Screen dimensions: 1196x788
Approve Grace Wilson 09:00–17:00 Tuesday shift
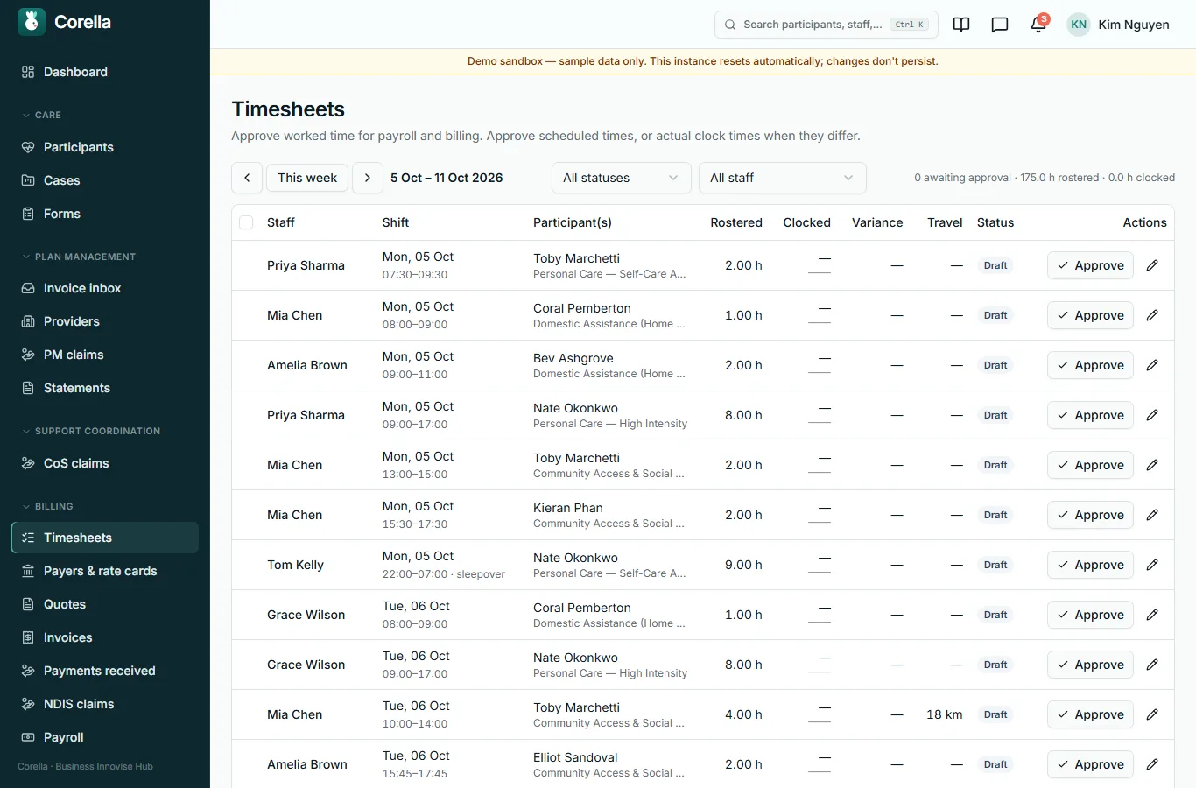click(x=1090, y=665)
